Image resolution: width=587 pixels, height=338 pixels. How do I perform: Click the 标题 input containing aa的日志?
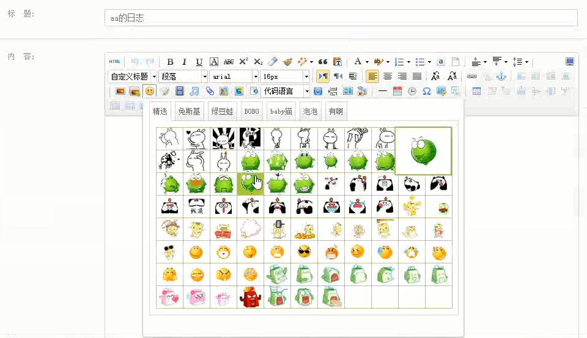(x=341, y=18)
